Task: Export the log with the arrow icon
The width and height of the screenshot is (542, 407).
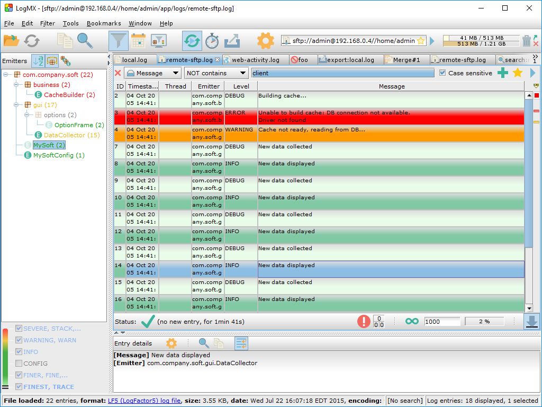Action: (232, 41)
